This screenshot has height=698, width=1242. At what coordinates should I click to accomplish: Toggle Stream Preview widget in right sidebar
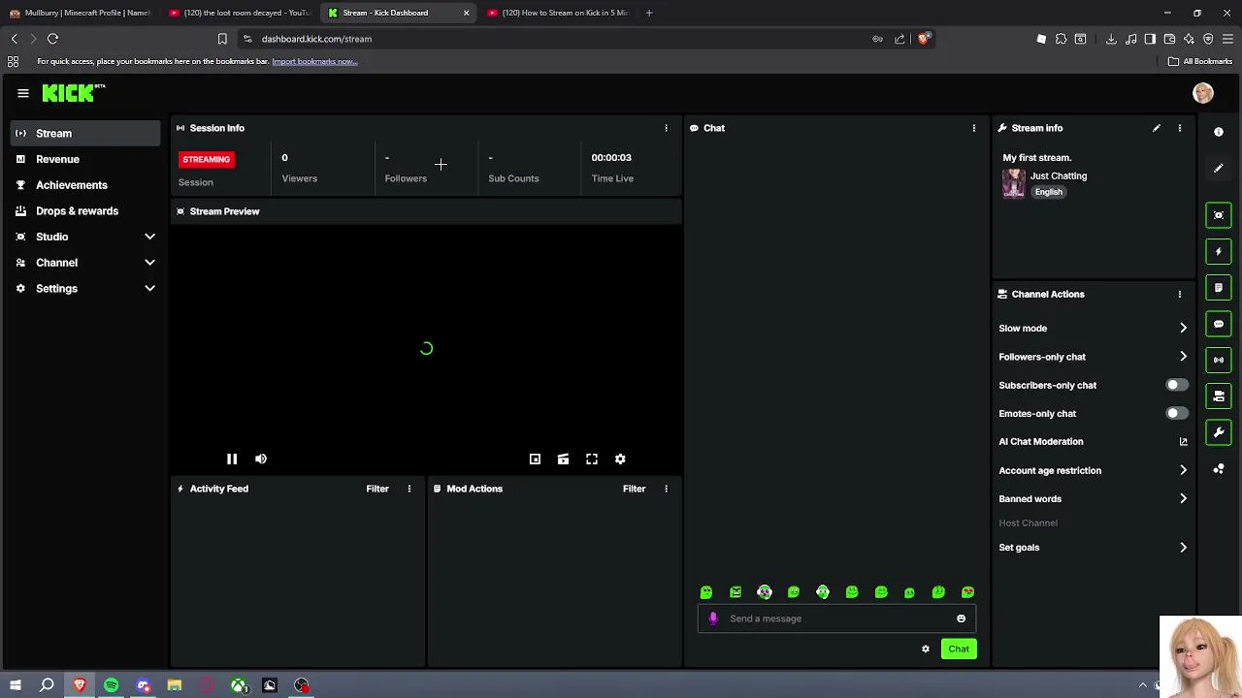[x=1219, y=215]
